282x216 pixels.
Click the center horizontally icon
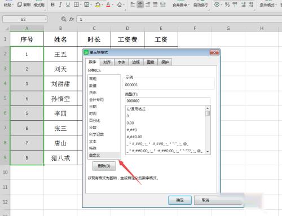pos(140,5)
